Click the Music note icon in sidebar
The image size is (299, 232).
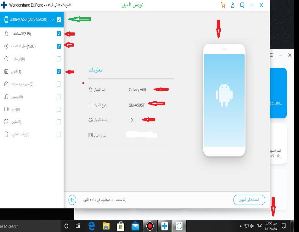coord(6,97)
